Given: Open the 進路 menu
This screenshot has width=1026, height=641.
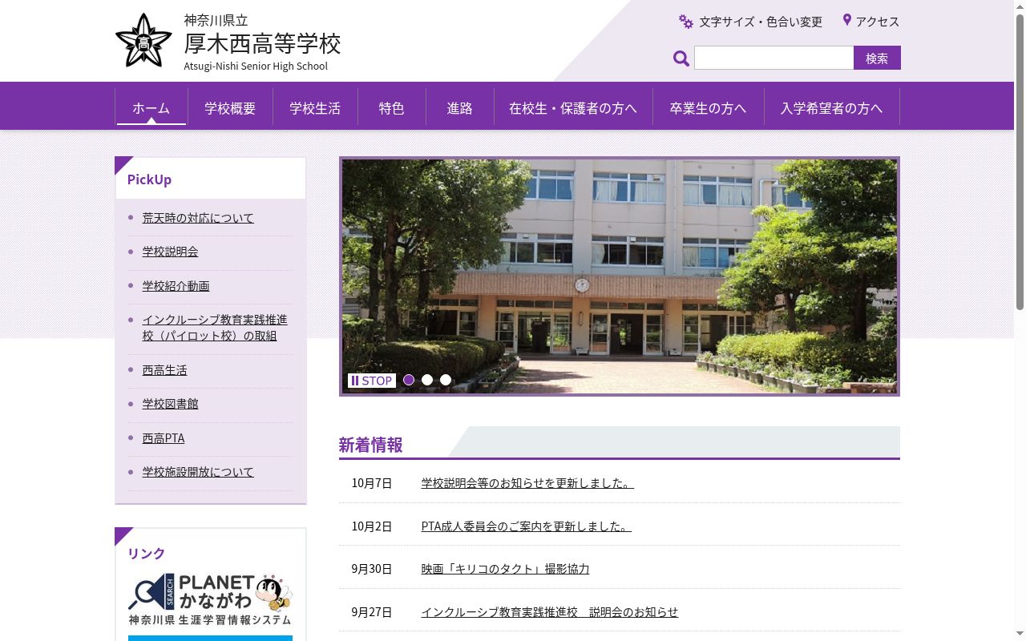Looking at the screenshot, I should 460,108.
